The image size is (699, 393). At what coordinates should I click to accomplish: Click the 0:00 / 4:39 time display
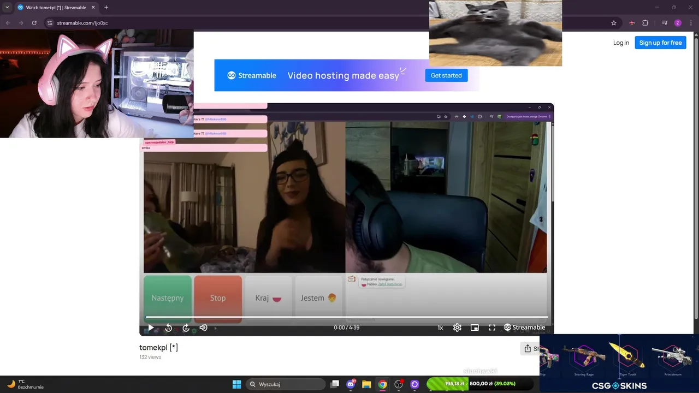(x=347, y=327)
